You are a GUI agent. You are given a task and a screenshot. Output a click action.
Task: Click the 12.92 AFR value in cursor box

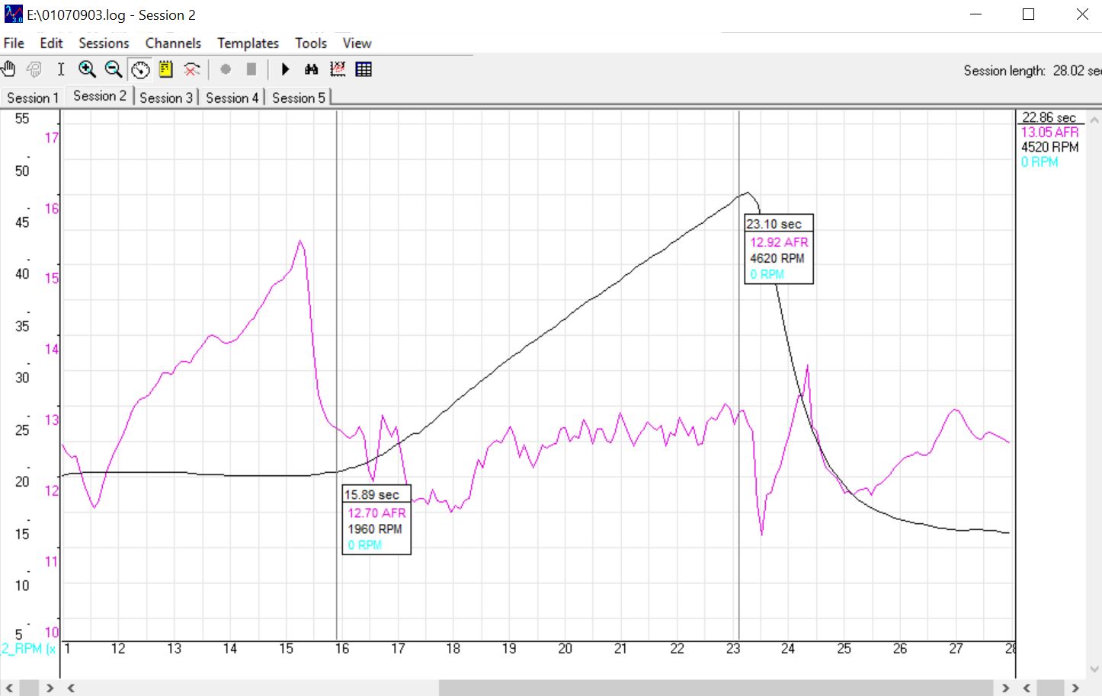click(x=779, y=242)
